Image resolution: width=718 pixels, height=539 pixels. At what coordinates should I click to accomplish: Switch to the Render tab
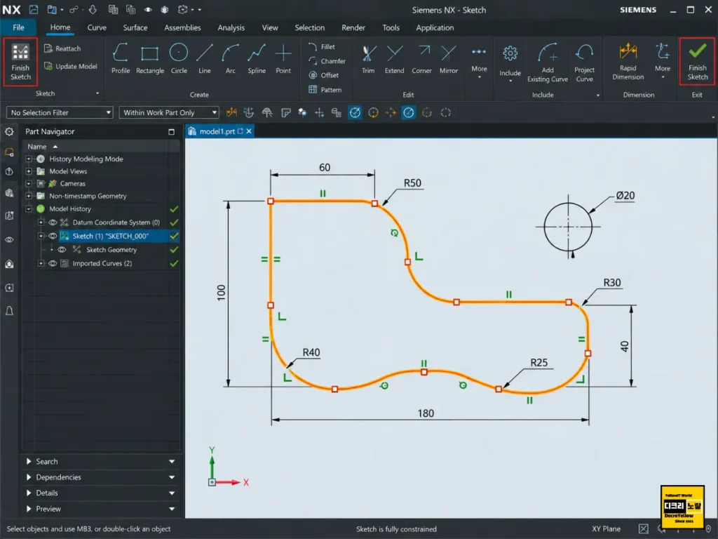pyautogui.click(x=353, y=27)
